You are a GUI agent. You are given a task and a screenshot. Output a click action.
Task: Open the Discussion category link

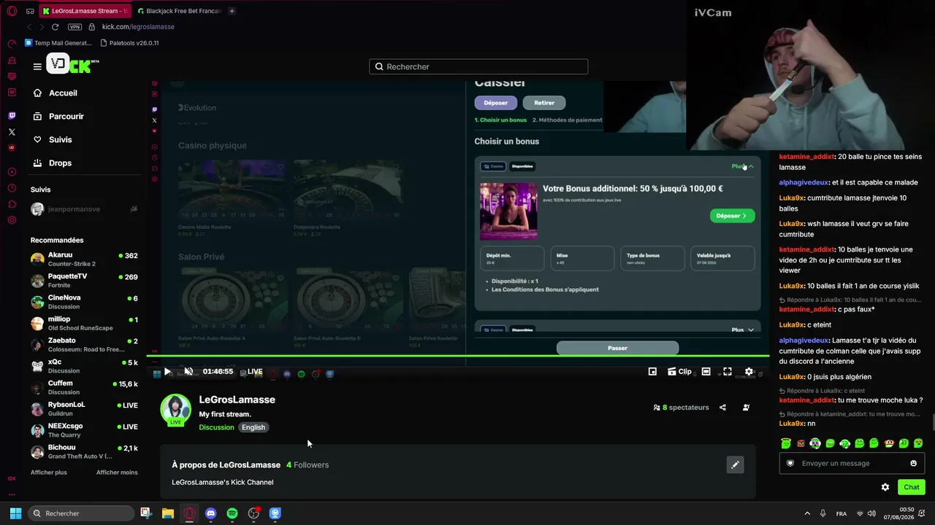point(216,427)
